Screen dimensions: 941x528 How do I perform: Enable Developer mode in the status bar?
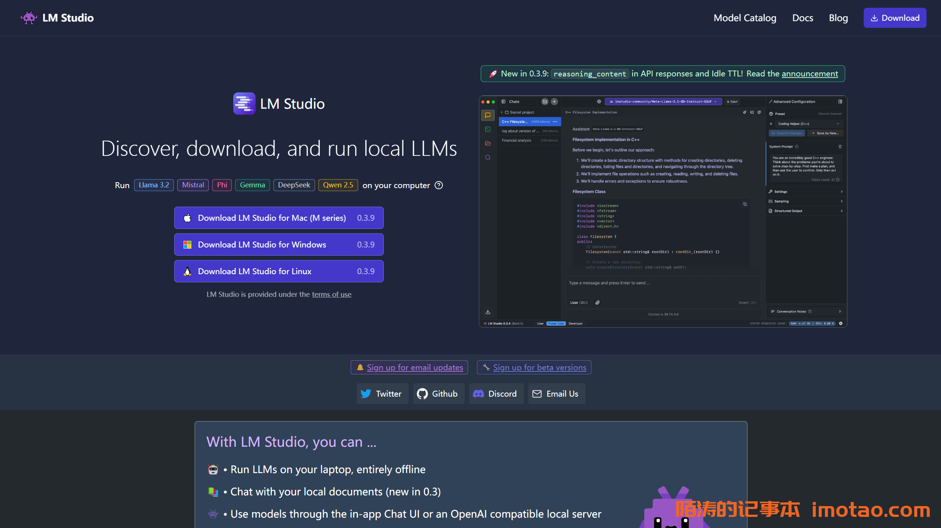pyautogui.click(x=575, y=323)
